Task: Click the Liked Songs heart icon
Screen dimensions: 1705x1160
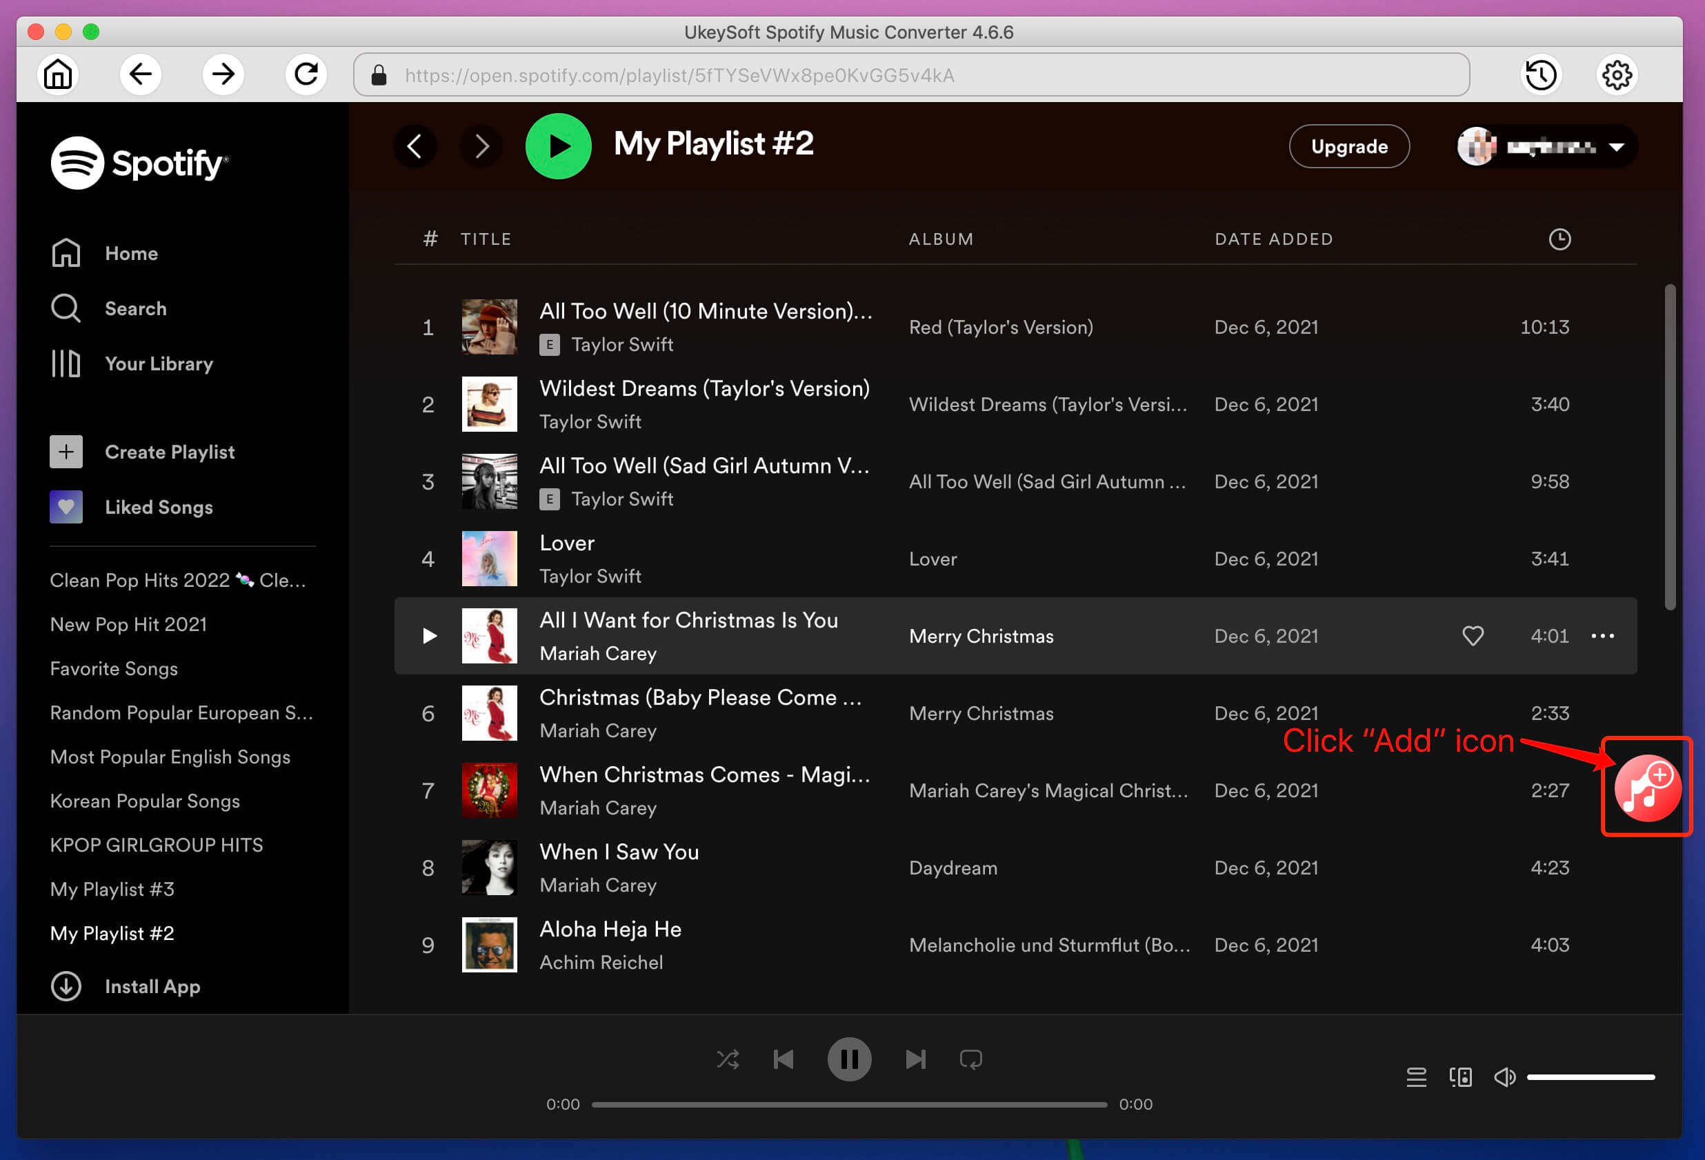Action: coord(66,506)
